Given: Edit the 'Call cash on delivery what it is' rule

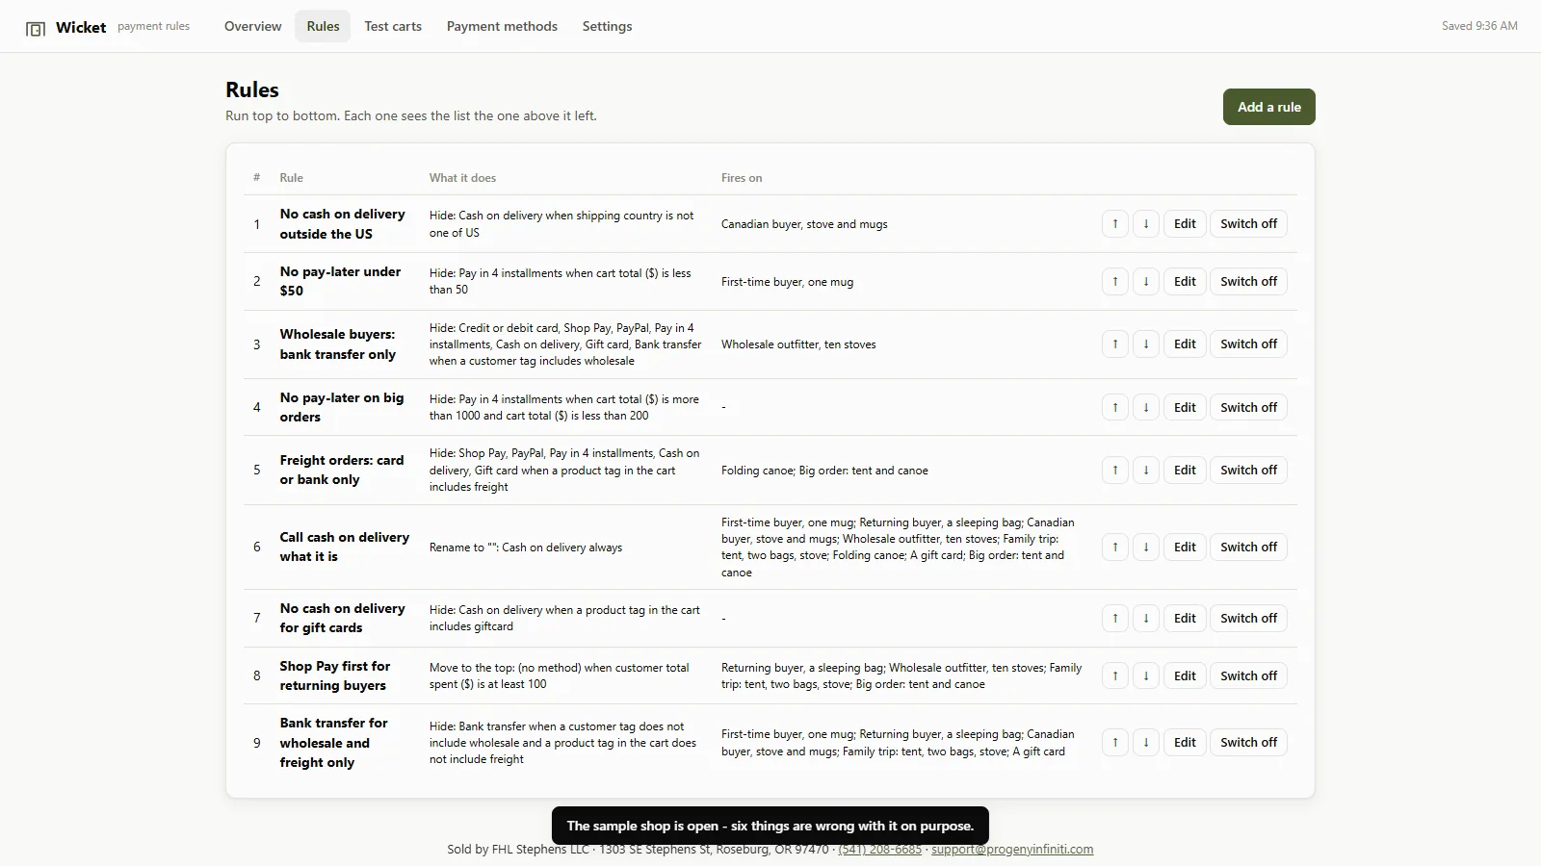Looking at the screenshot, I should pyautogui.click(x=1185, y=548).
